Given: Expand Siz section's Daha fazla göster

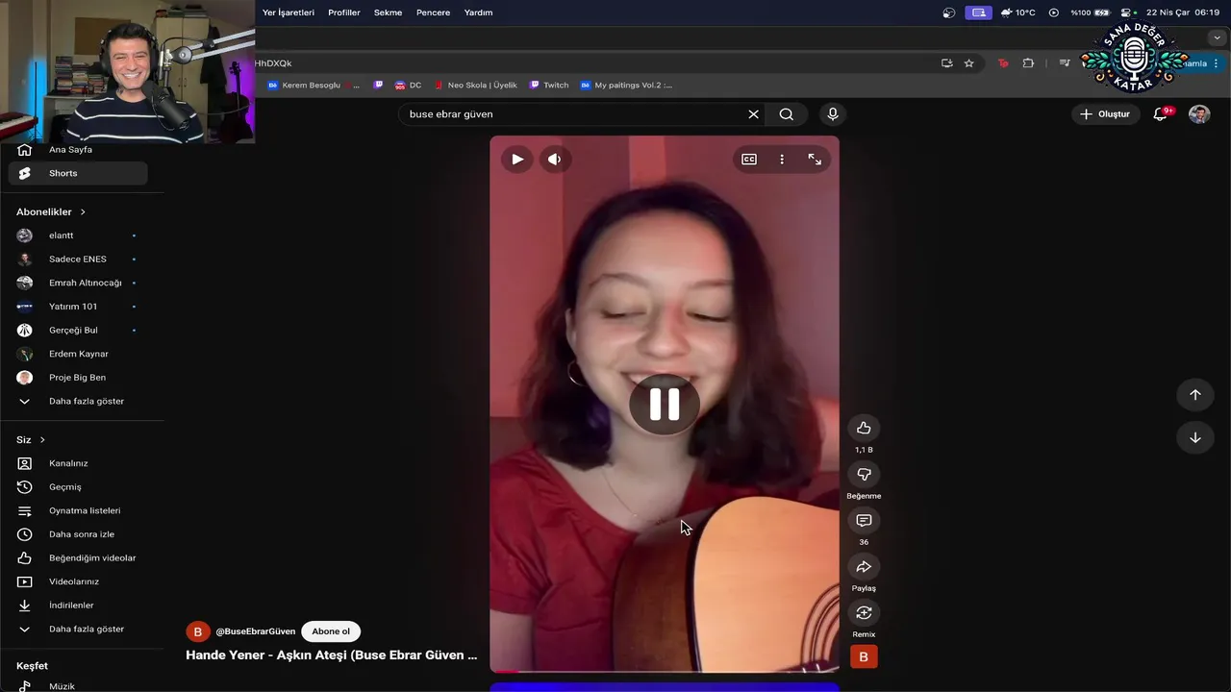Looking at the screenshot, I should click(78, 629).
